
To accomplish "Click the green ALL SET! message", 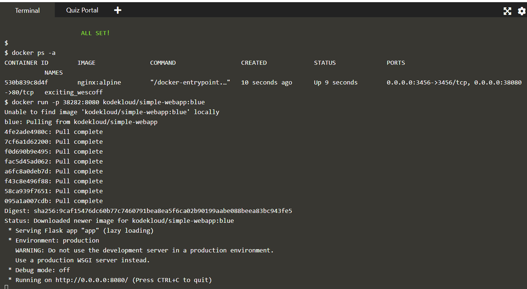I will pyautogui.click(x=95, y=33).
